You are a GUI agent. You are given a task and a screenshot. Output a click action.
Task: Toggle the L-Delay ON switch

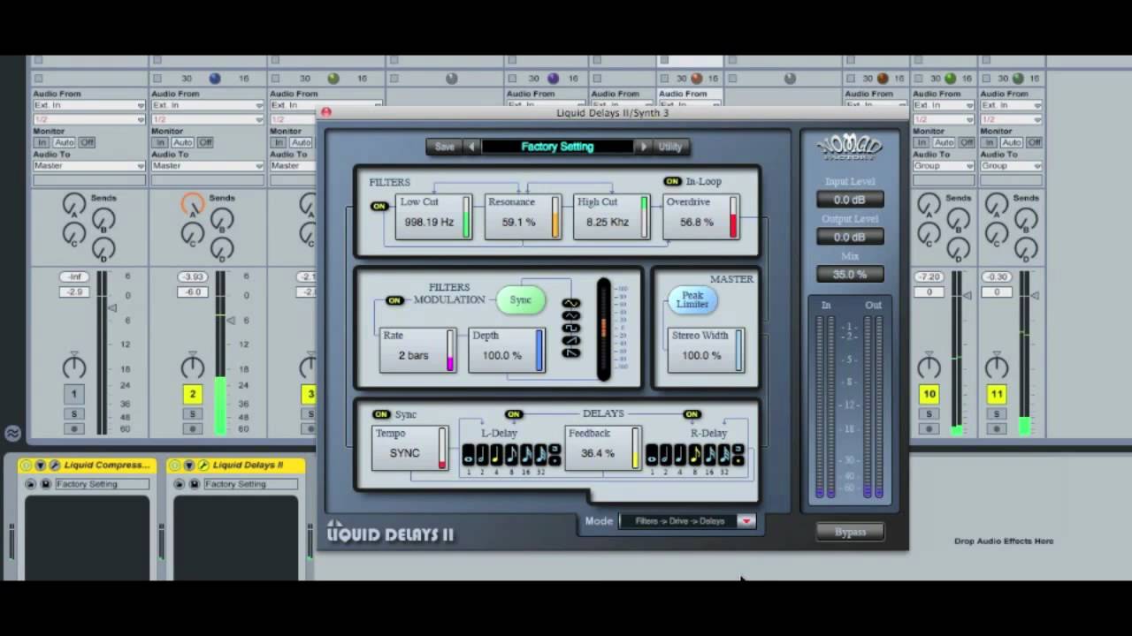tap(514, 414)
